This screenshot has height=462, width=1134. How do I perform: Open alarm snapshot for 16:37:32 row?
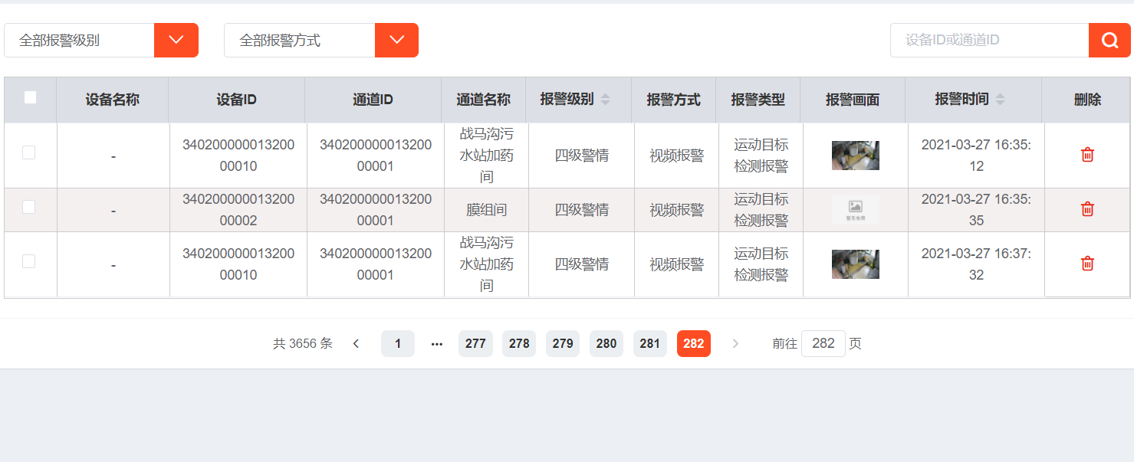click(856, 264)
